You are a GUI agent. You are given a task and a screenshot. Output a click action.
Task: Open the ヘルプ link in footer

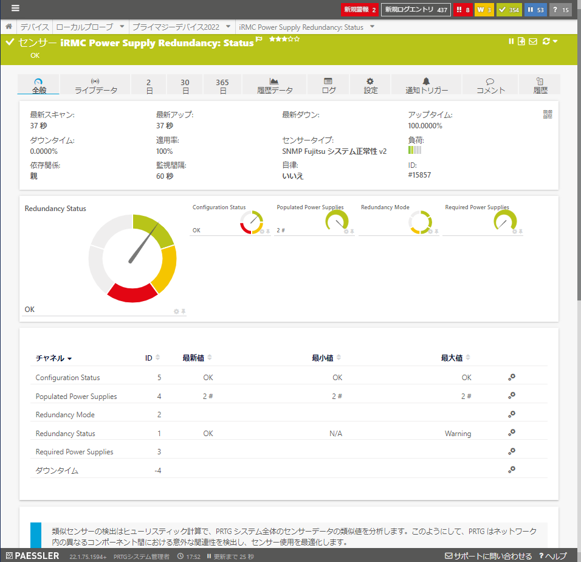[553, 556]
